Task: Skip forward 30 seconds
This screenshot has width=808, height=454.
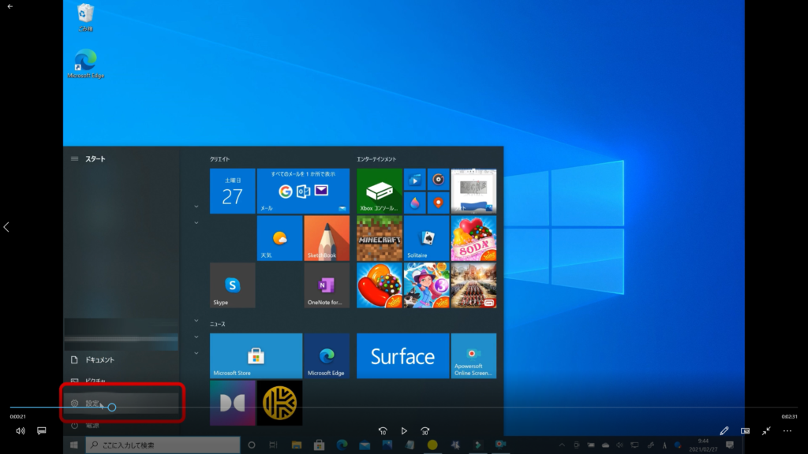Action: [x=425, y=431]
